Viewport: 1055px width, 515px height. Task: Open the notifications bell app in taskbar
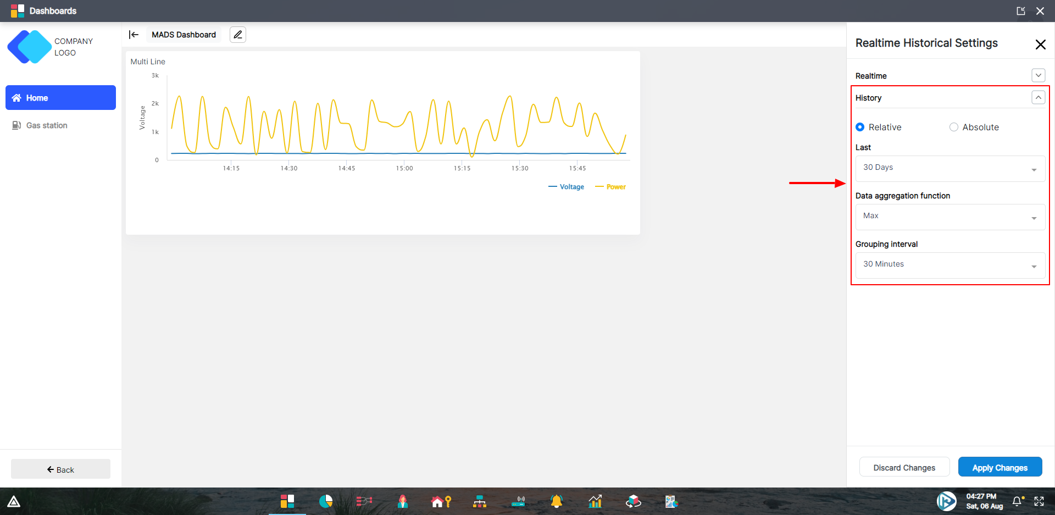click(556, 501)
